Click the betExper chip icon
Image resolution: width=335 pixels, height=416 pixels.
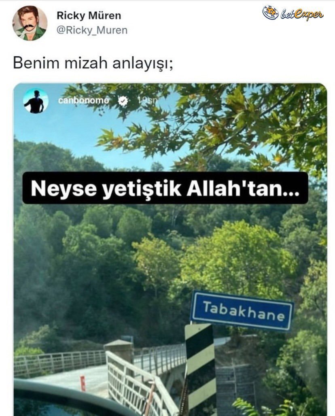271,12
